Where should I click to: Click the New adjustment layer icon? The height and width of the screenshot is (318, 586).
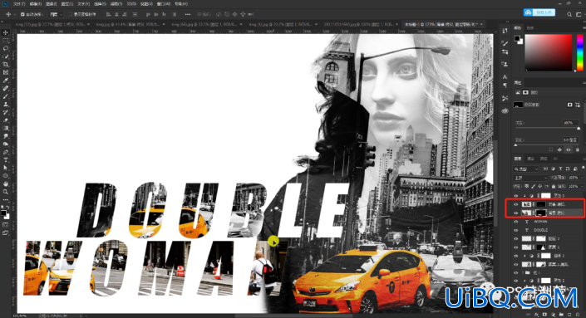[553, 315]
